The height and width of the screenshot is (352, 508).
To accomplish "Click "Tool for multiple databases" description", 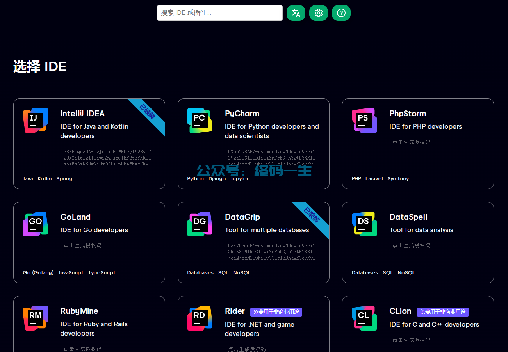I will [x=267, y=230].
